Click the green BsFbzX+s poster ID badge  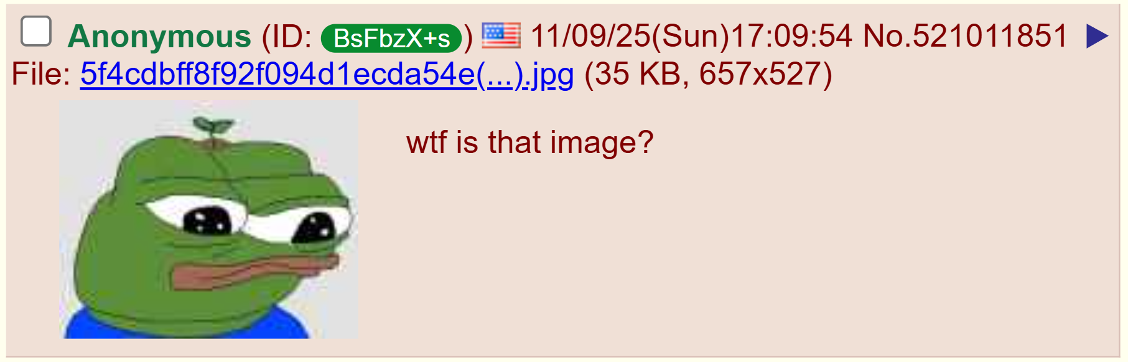(391, 39)
